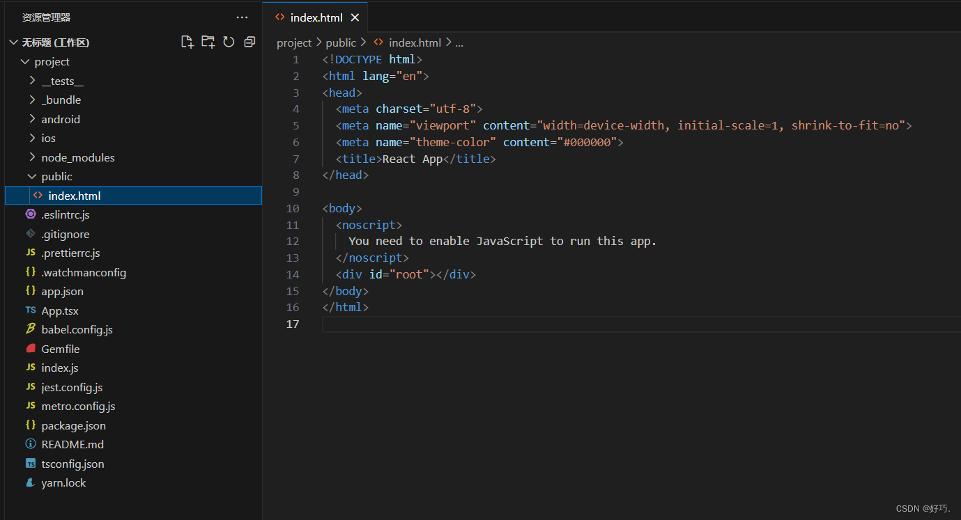The image size is (961, 520).
Task: Expand the node_modules folder
Action: pos(32,157)
